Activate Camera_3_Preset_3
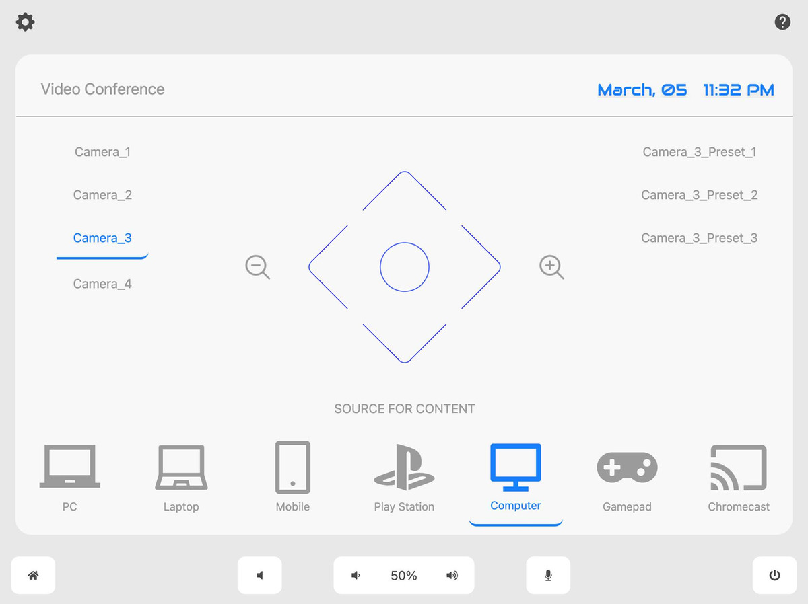Screen dimensions: 808x604 pyautogui.click(x=700, y=238)
